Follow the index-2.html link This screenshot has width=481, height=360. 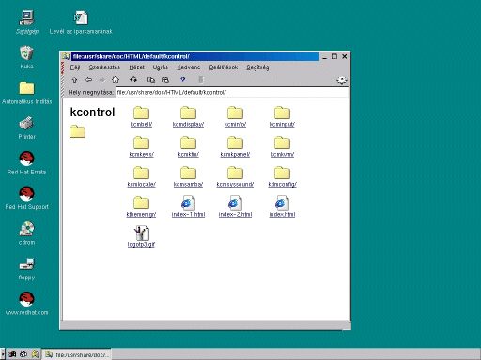[x=235, y=215]
